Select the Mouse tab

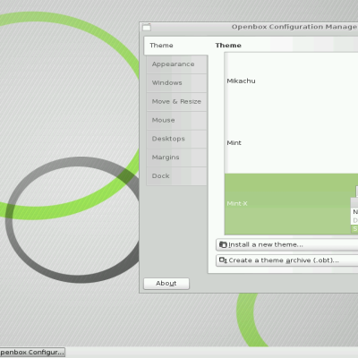point(176,120)
